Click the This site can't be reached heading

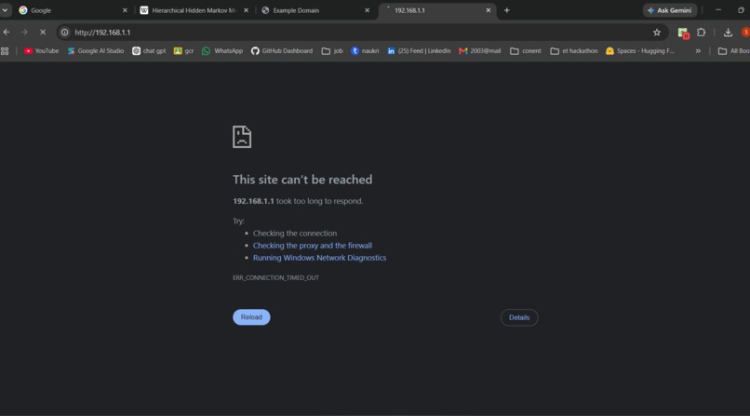click(x=302, y=180)
